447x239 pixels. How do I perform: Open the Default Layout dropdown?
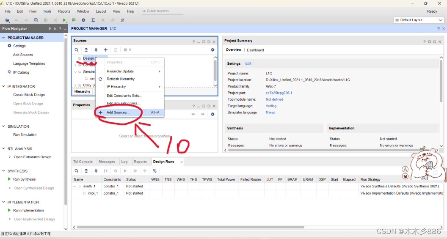(x=418, y=20)
